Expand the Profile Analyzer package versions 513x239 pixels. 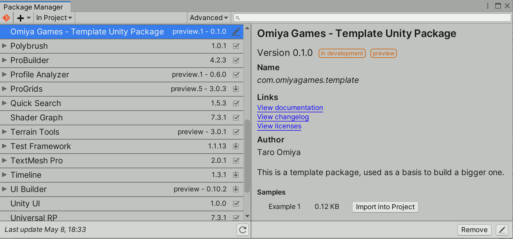coord(4,74)
